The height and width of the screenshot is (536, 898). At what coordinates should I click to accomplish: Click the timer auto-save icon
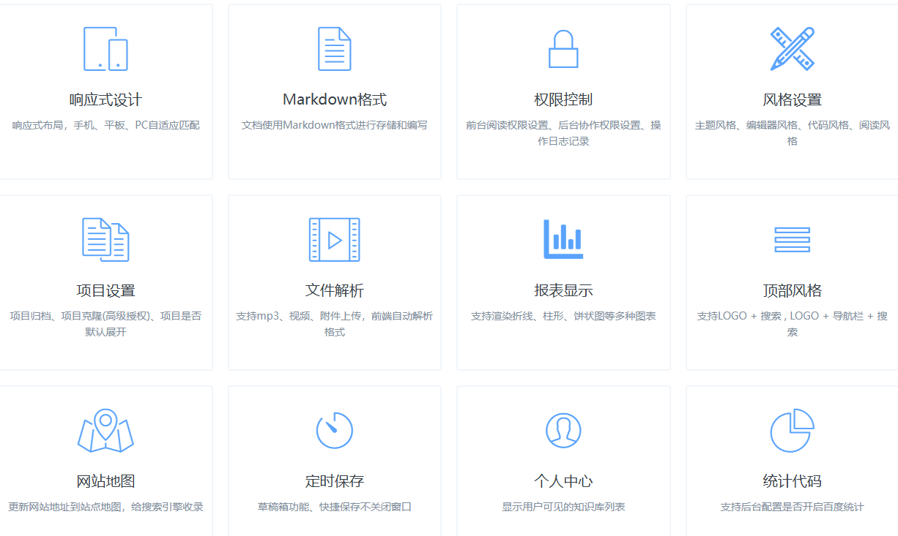coord(334,430)
